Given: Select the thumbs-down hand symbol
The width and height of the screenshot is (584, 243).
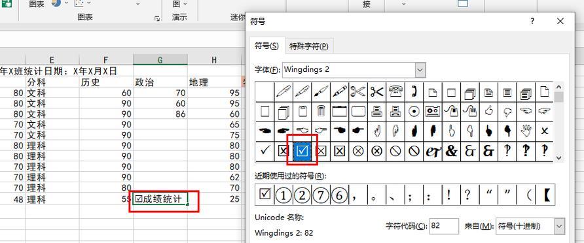Looking at the screenshot, I should coord(507,111).
